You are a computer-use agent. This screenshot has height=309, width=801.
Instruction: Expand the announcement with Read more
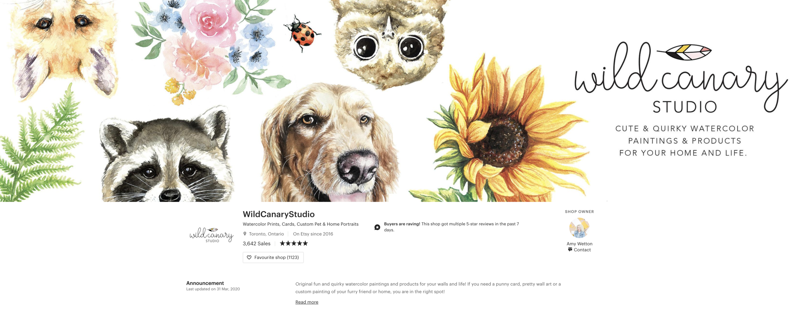(x=307, y=302)
